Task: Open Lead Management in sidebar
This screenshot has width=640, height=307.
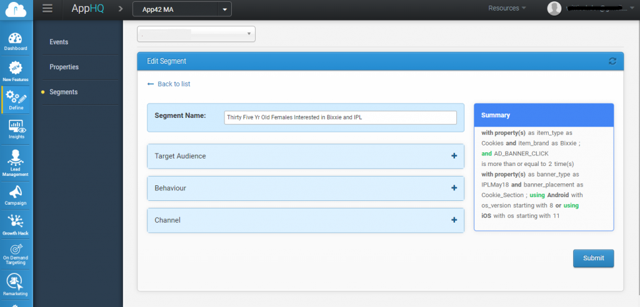Action: coord(16,162)
